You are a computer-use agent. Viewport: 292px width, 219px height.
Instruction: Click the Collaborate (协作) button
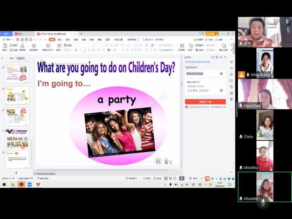tap(209, 40)
